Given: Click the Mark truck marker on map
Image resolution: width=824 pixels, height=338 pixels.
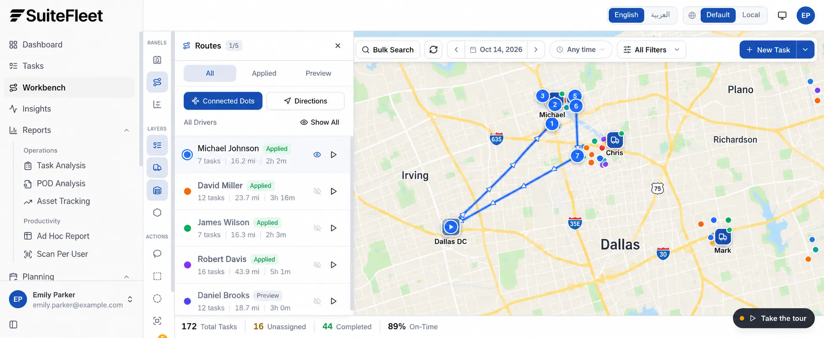Looking at the screenshot, I should tap(723, 237).
